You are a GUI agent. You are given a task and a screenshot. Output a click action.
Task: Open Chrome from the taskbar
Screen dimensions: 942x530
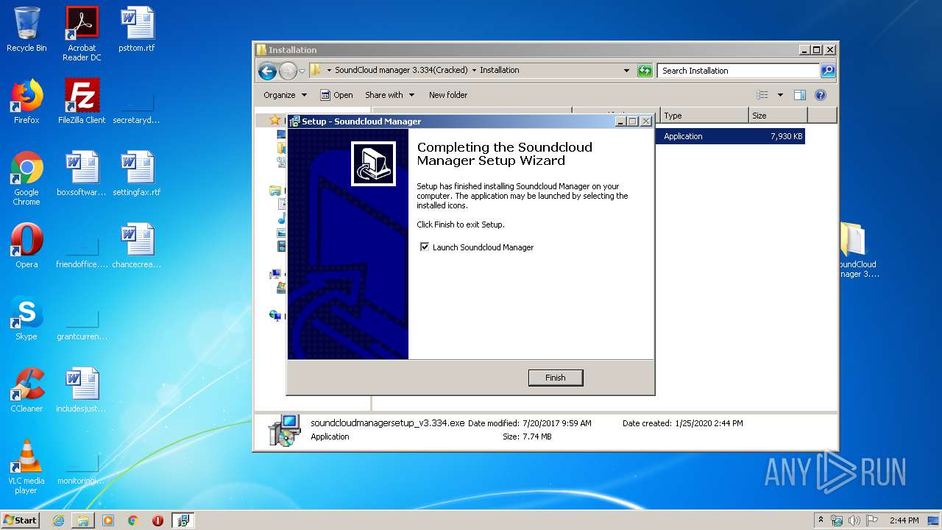click(x=133, y=520)
